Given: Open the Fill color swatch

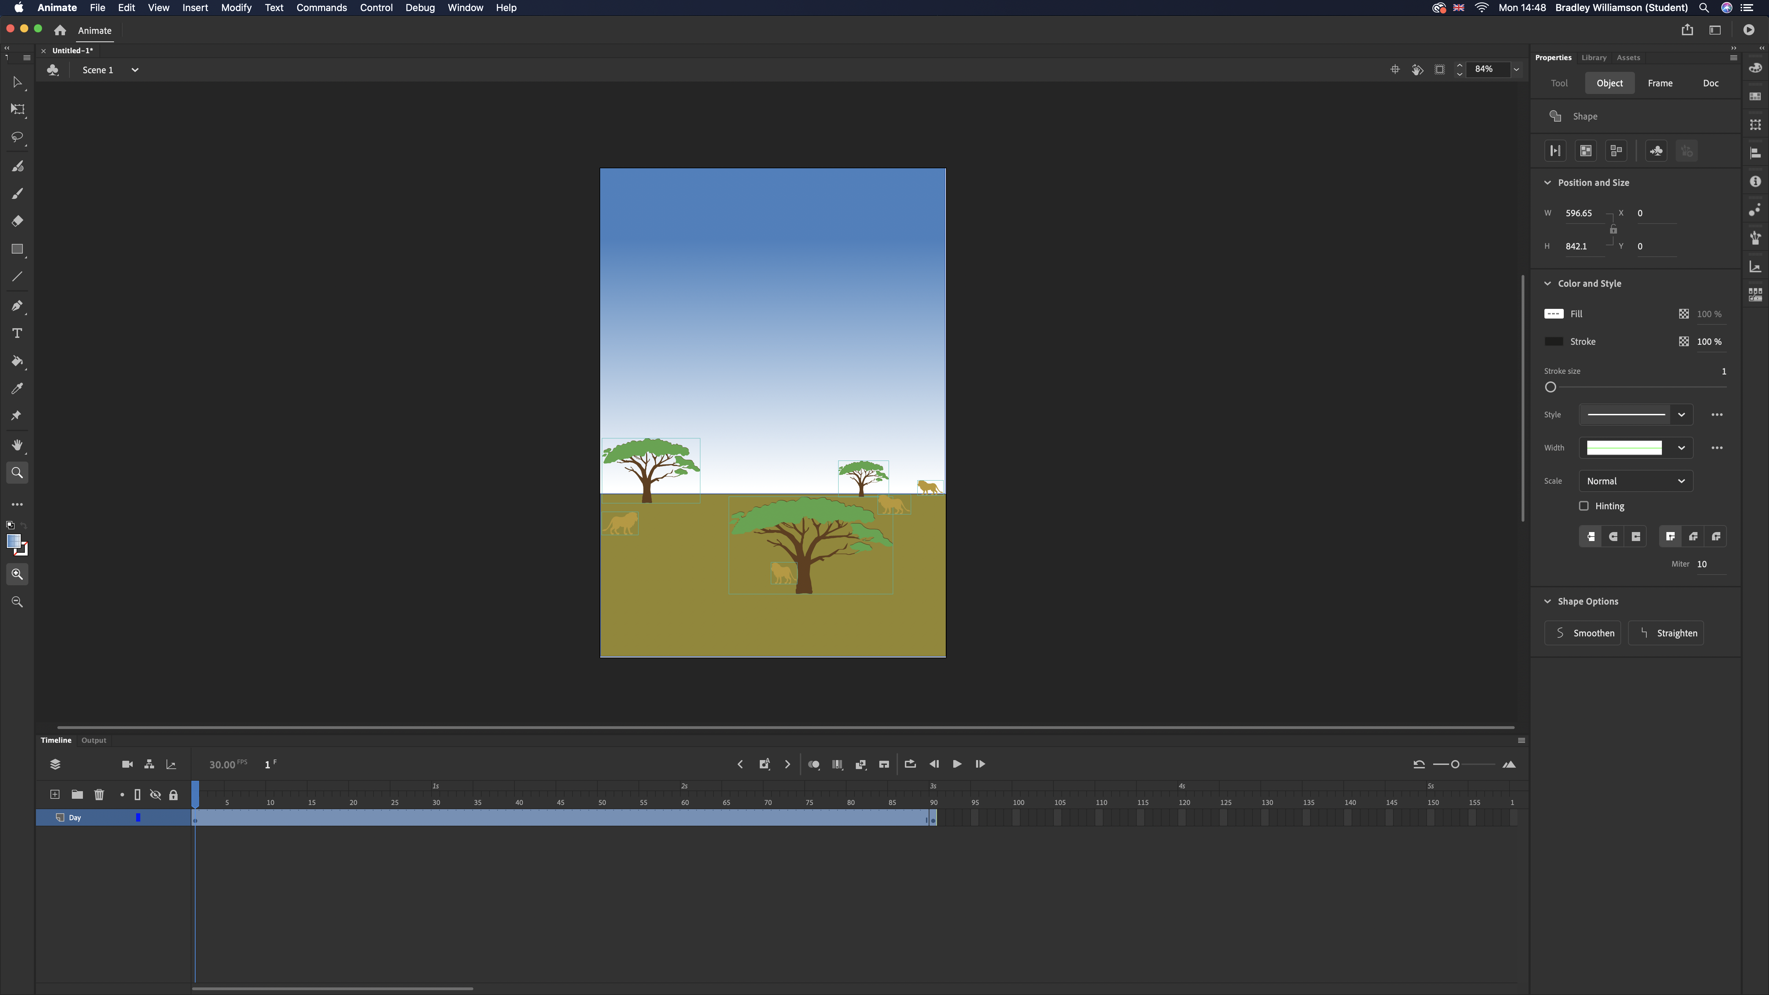Looking at the screenshot, I should 1553,314.
